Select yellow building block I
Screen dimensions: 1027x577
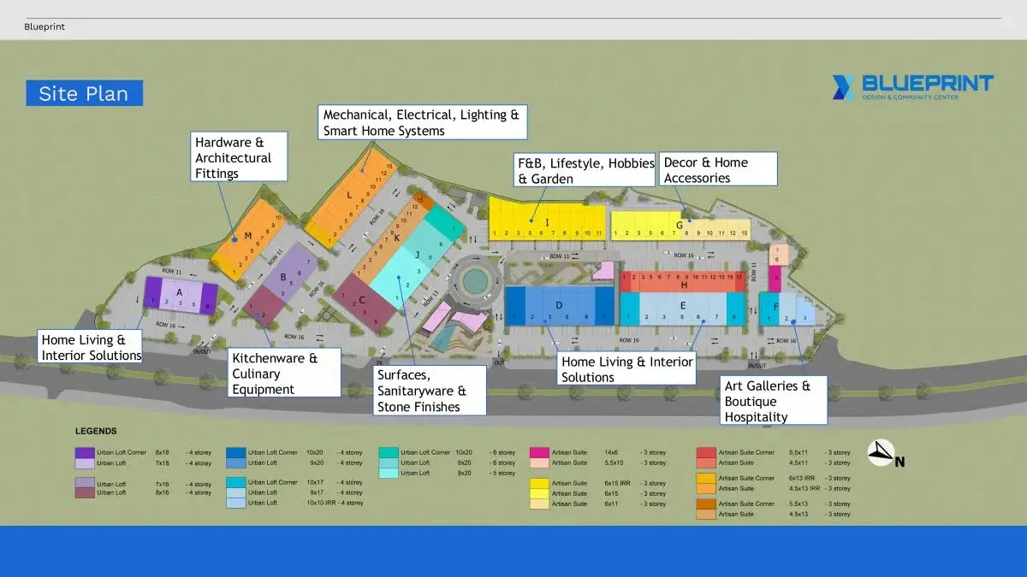pyautogui.click(x=547, y=221)
